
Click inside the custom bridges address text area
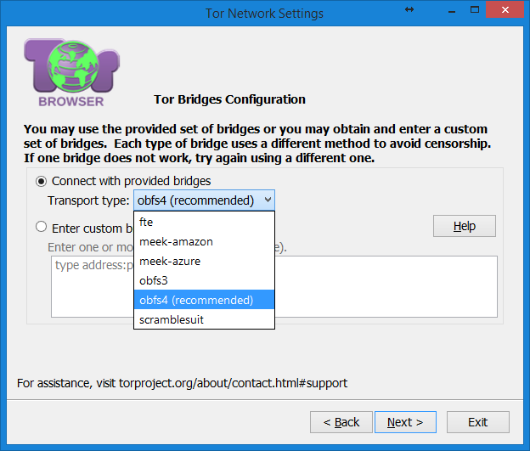click(x=386, y=287)
